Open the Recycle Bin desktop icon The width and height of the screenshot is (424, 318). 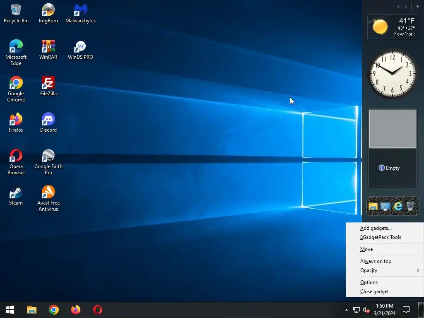[x=16, y=14]
